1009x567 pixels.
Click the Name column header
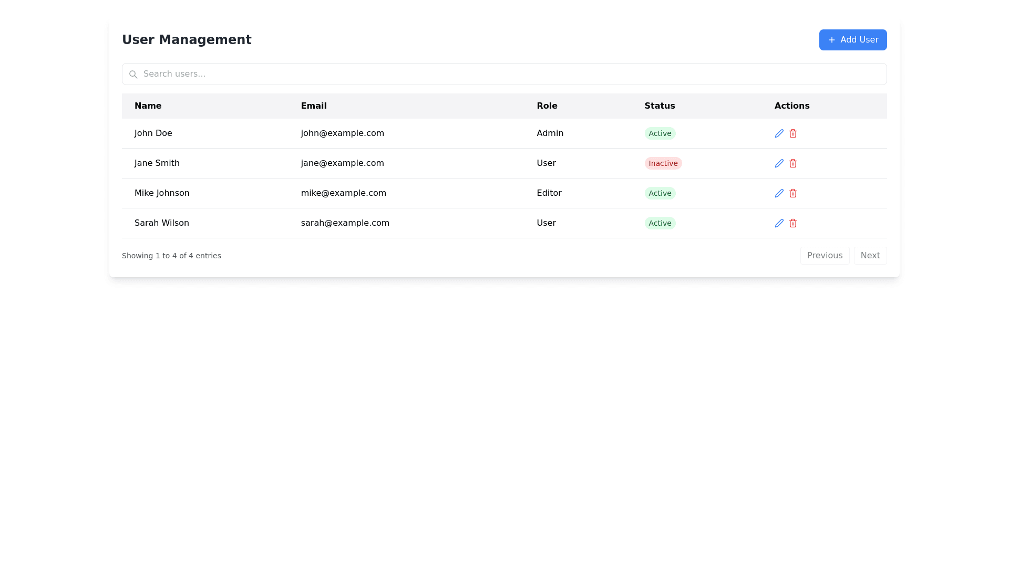coord(148,106)
